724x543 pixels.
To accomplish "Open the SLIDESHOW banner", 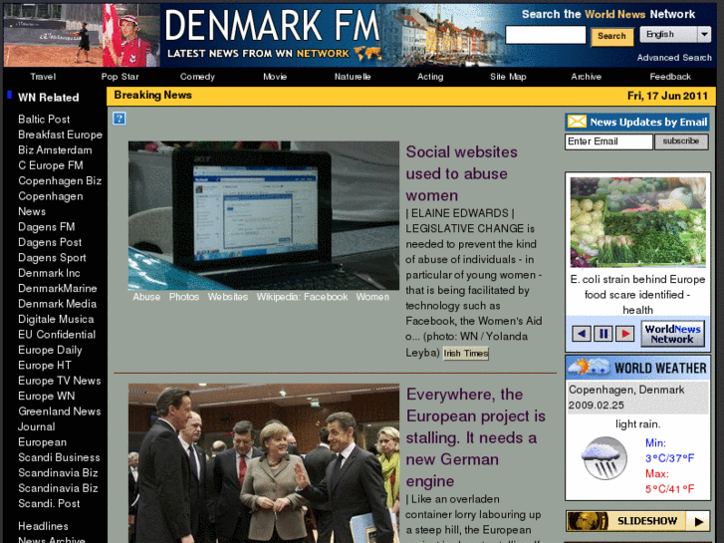I will [x=637, y=522].
